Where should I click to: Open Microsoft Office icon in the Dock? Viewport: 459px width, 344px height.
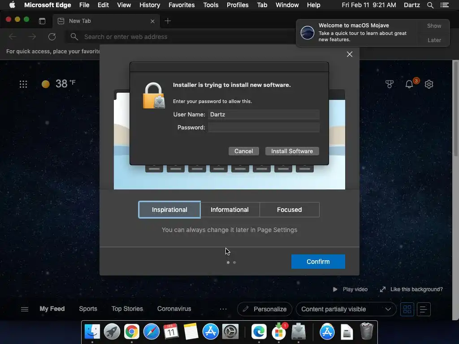279,332
